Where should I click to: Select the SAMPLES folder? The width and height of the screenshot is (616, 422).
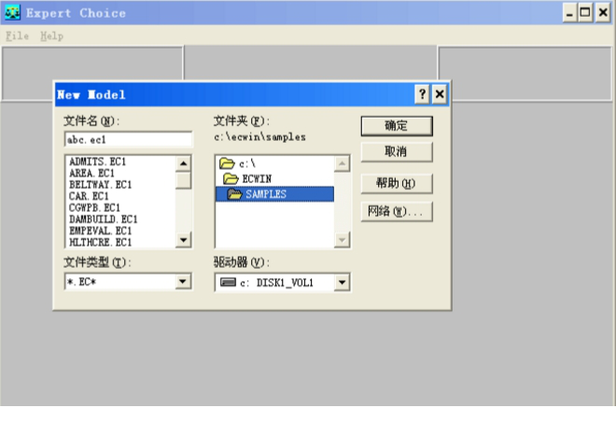pos(275,194)
